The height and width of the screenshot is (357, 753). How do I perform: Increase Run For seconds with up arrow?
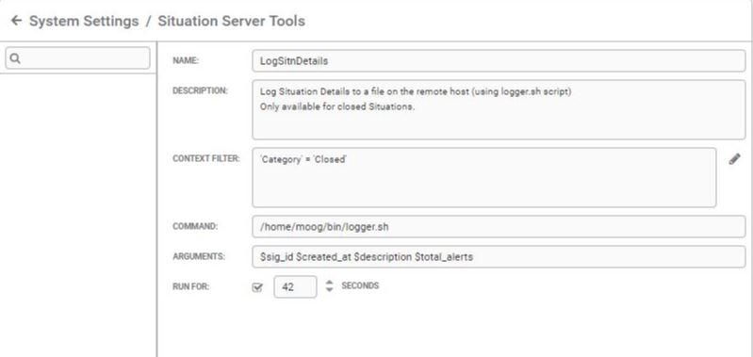329,283
